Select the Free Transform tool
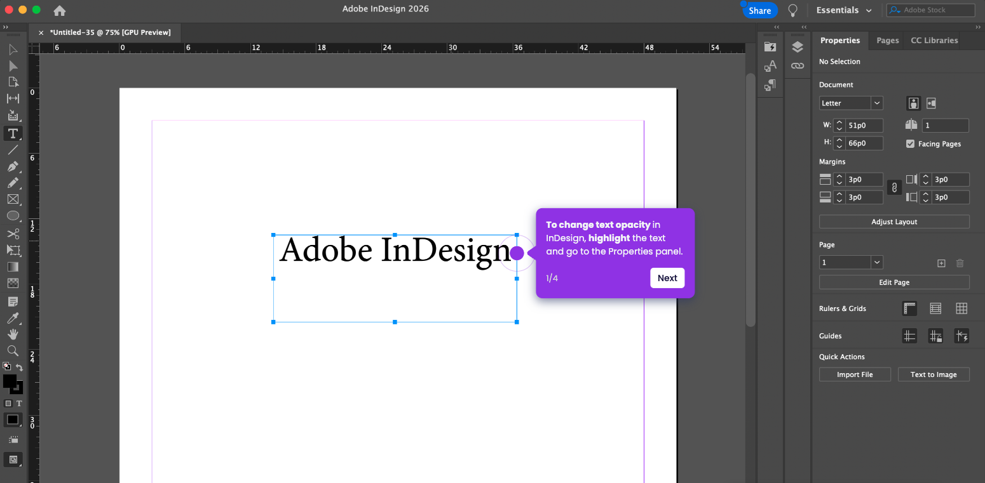The height and width of the screenshot is (483, 985). tap(13, 250)
